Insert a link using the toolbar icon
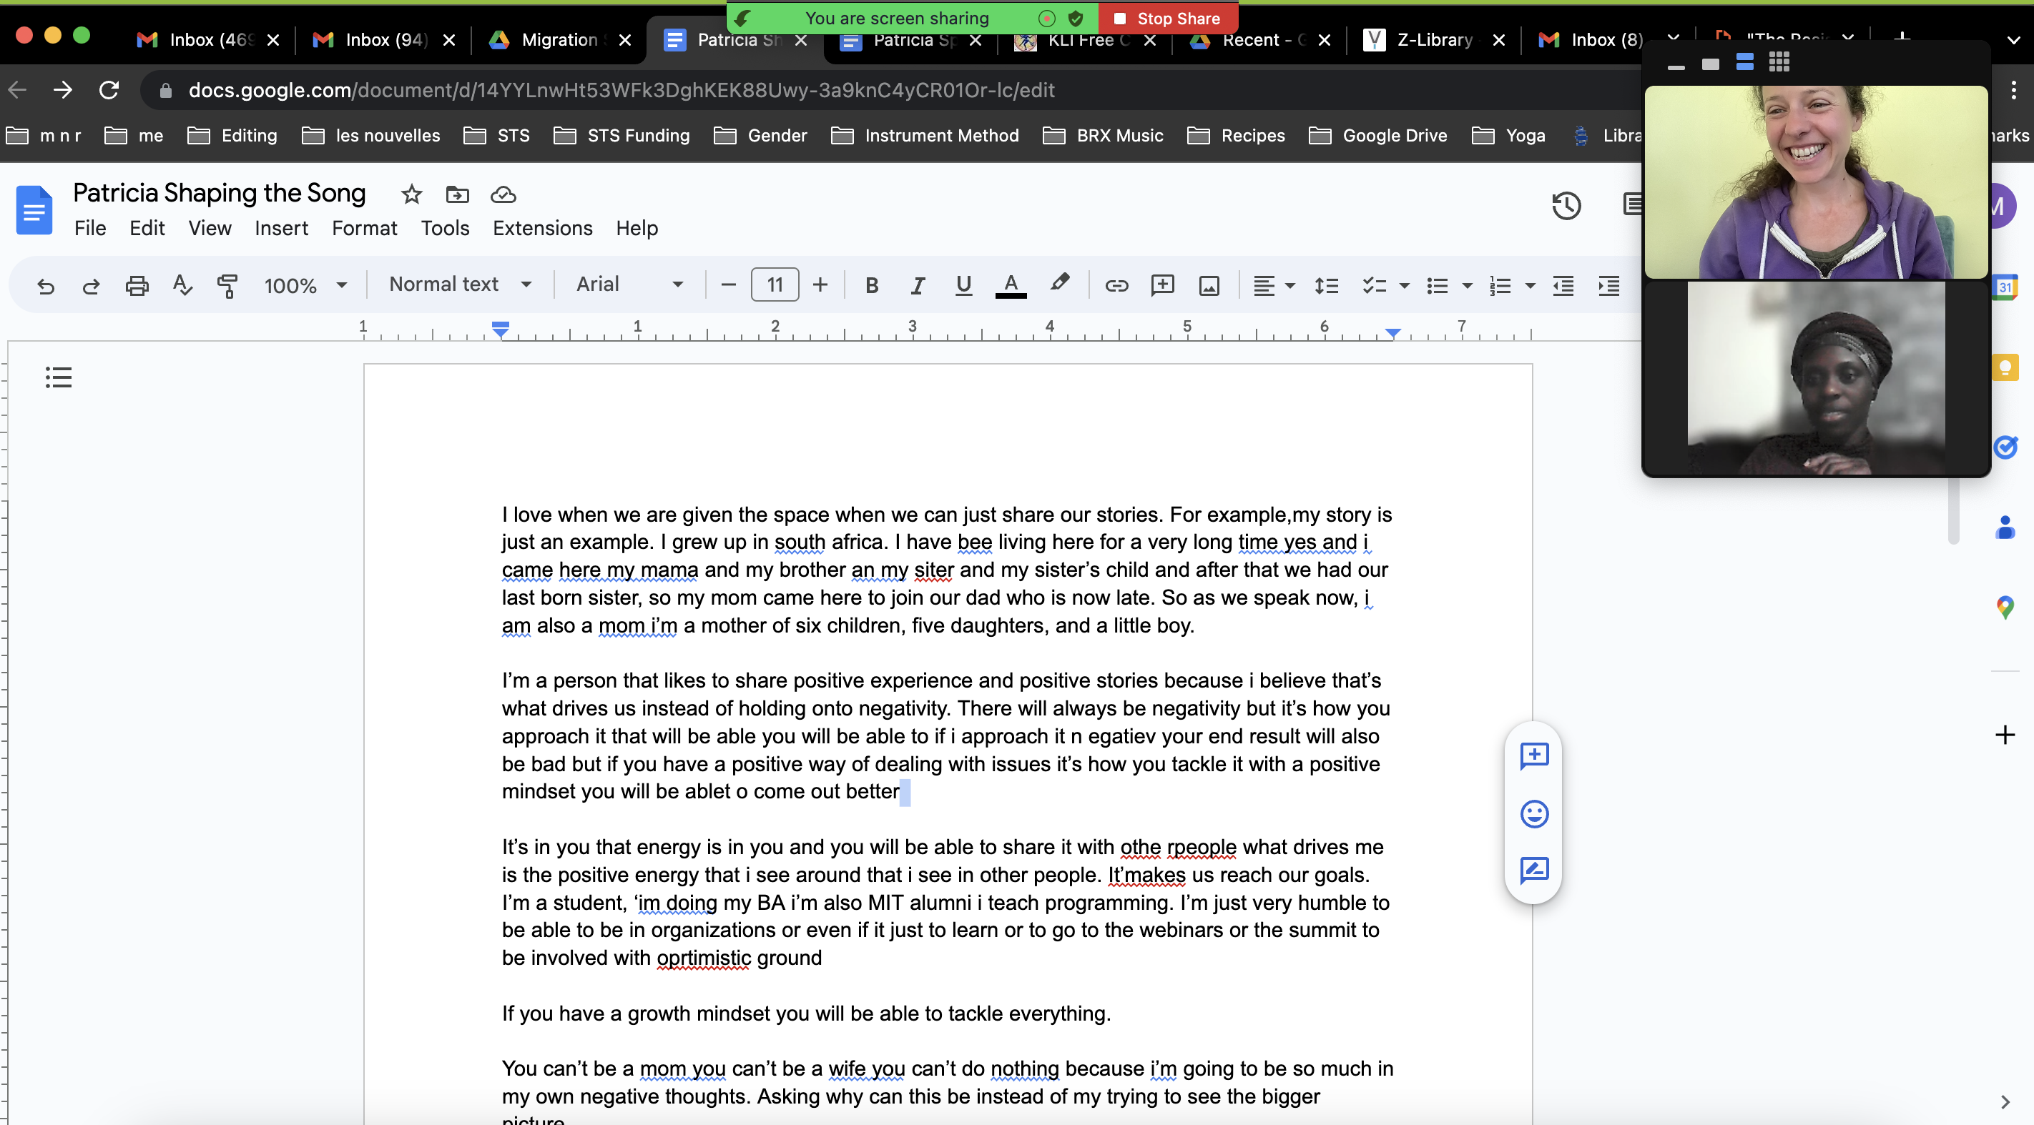2034x1125 pixels. click(1116, 284)
